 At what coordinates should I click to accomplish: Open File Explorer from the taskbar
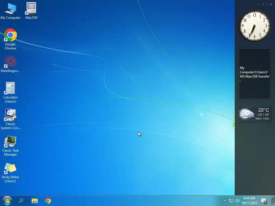(x=35, y=201)
